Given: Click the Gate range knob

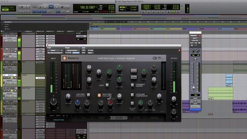Looking at the screenshot, I should [x=99, y=72].
